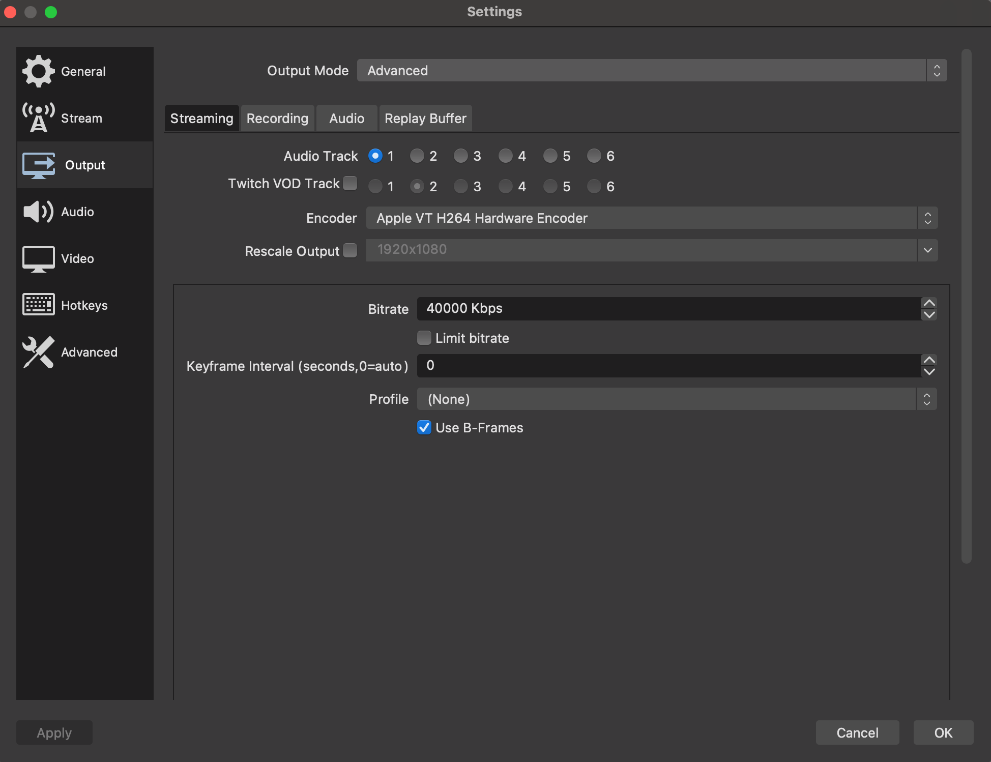Choose Twitch VOD Track 5 radio
This screenshot has width=991, height=762.
click(550, 186)
